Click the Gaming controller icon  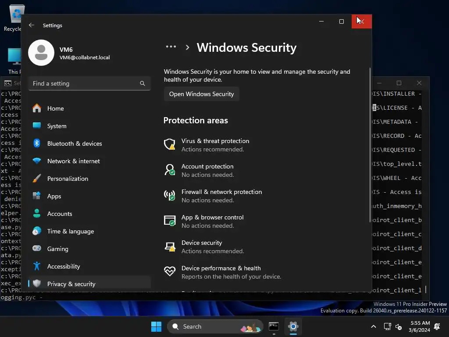37,248
